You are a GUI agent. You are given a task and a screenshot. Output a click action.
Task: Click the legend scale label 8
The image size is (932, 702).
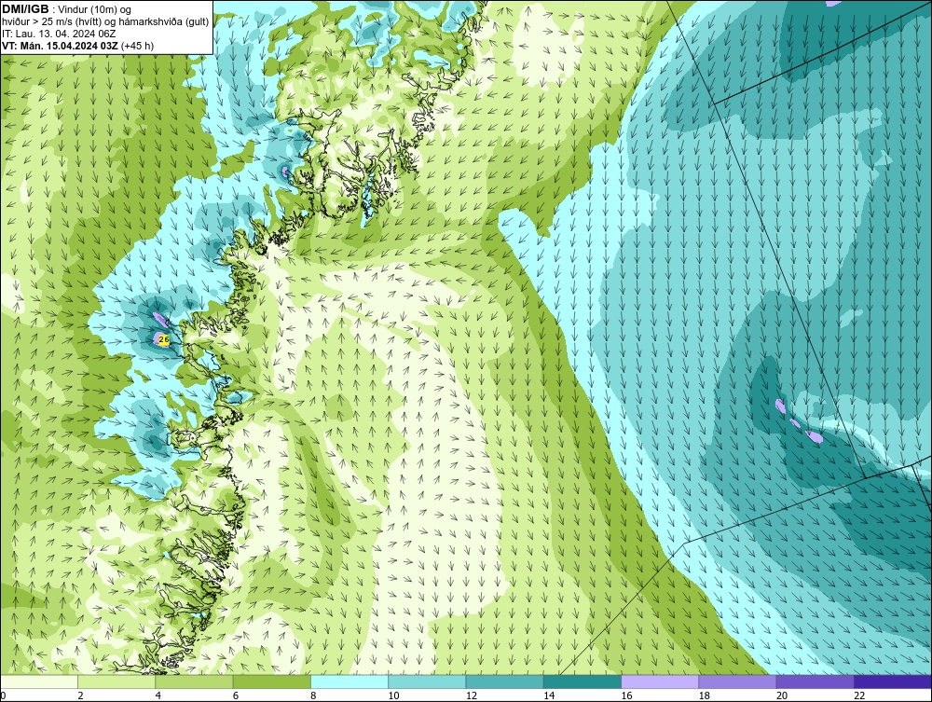click(313, 695)
